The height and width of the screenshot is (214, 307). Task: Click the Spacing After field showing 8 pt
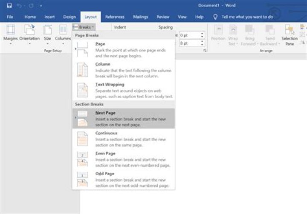click(189, 43)
